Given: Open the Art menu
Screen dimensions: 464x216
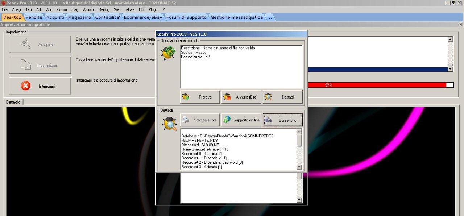Looking at the screenshot, I should 39,9.
